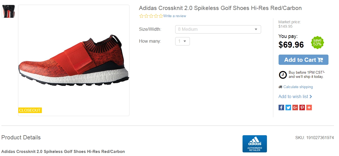Screen dimensions: 339x156
Task: Click the green save 53% badge
Action: [317, 42]
